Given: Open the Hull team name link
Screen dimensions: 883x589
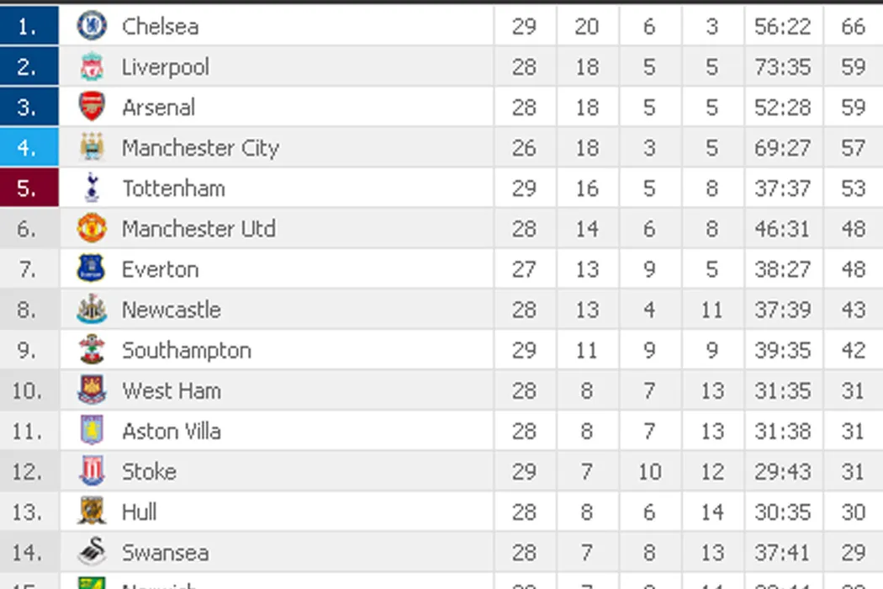Looking at the screenshot, I should point(140,512).
